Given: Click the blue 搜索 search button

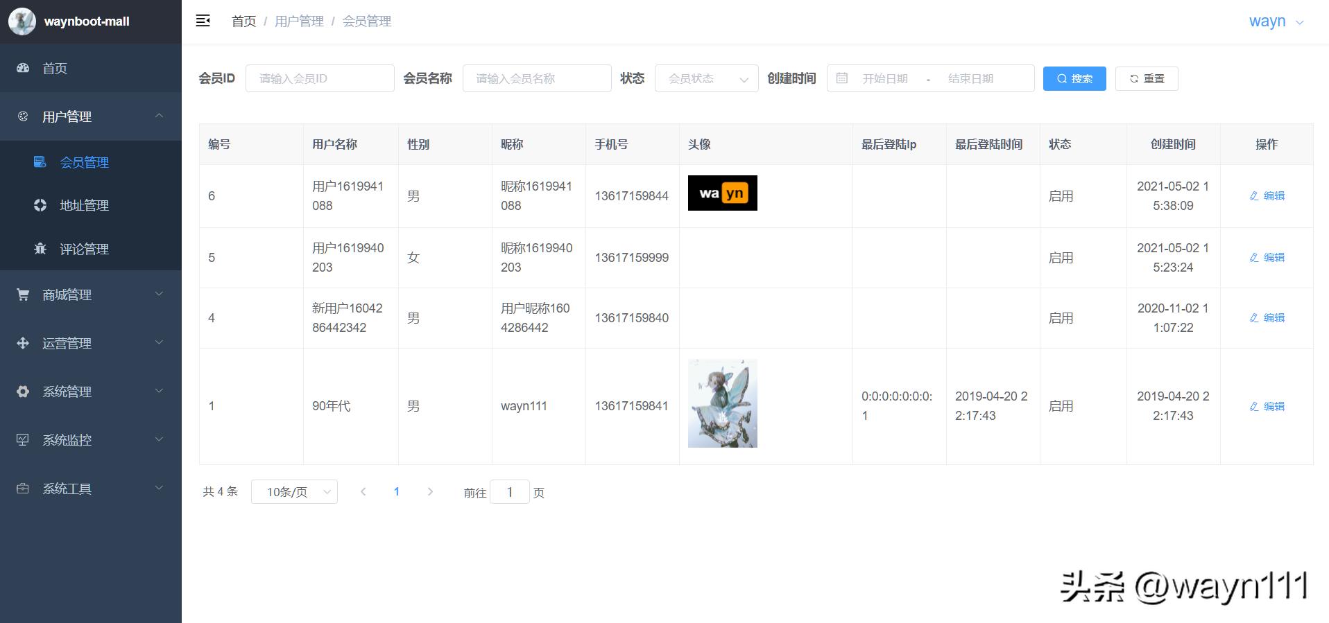Looking at the screenshot, I should [x=1074, y=78].
